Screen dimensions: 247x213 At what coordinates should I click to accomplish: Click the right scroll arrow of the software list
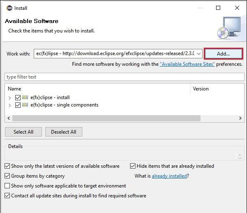tap(240, 118)
